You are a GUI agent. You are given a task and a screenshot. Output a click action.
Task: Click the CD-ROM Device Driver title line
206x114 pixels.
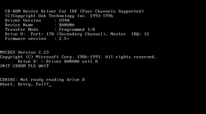[x=74, y=11]
